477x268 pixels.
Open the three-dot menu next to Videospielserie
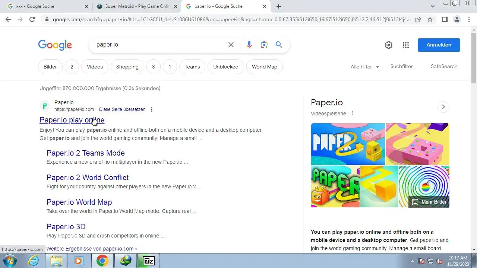coord(352,113)
